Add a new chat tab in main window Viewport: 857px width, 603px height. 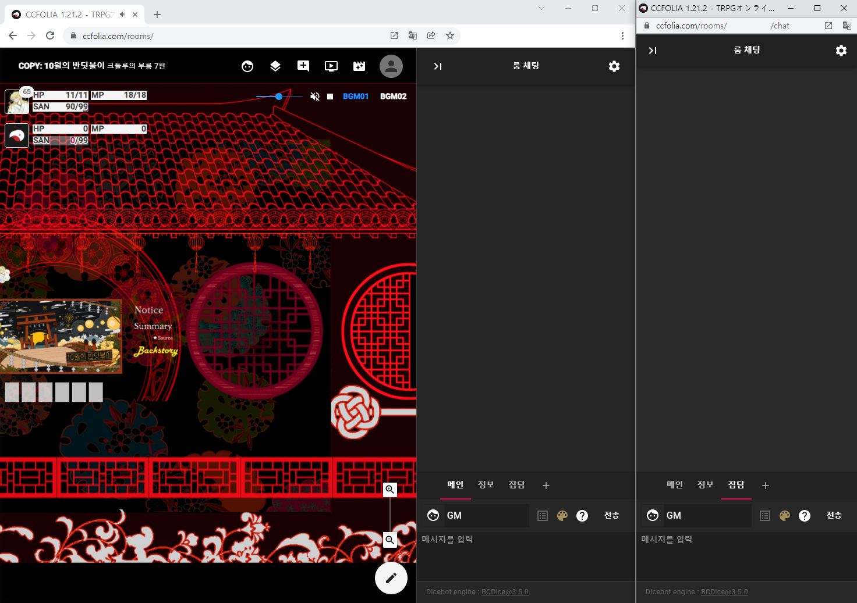[546, 486]
